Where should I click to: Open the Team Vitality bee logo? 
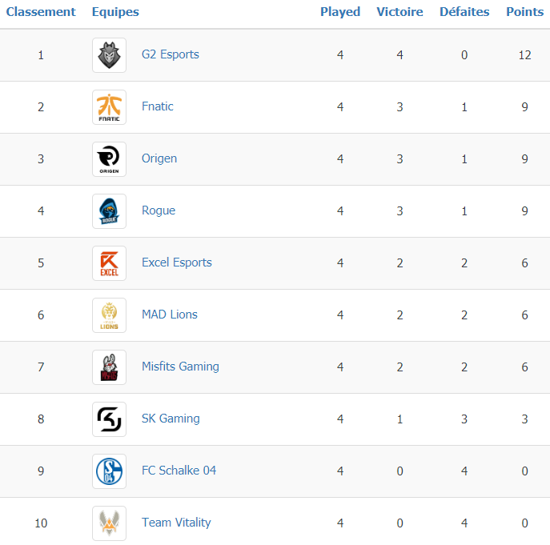coord(109,523)
